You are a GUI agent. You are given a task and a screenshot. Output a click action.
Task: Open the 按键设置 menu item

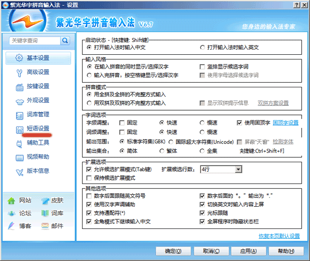(38, 86)
